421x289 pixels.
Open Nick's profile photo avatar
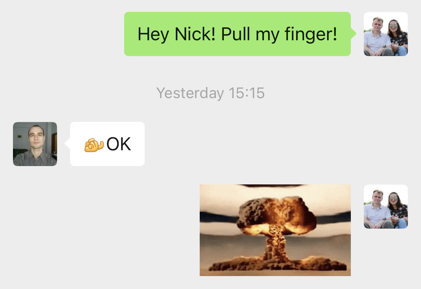(x=35, y=144)
